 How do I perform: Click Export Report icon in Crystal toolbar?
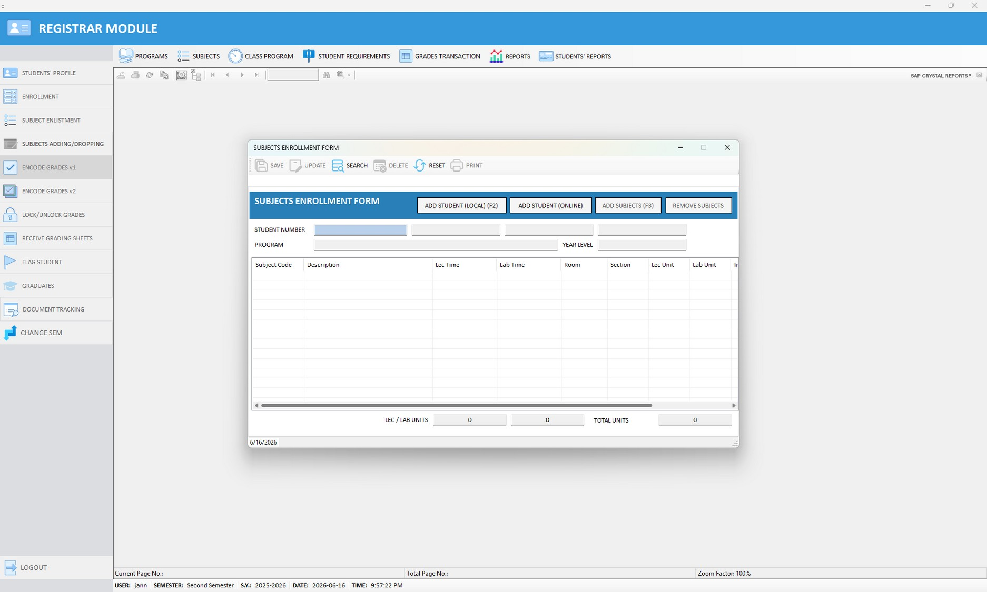pyautogui.click(x=121, y=75)
